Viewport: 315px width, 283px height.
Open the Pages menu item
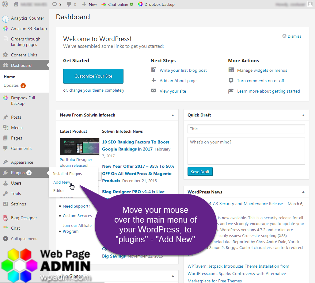click(x=25, y=138)
